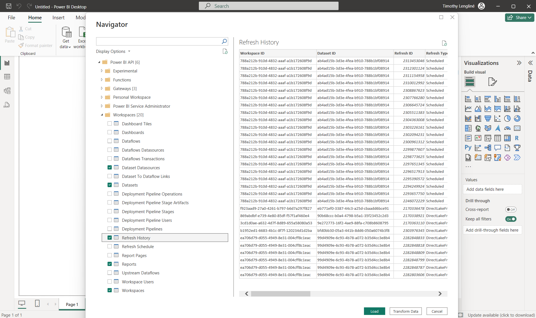Select the pie chart visual
The image size is (536, 318).
pyautogui.click(x=507, y=119)
